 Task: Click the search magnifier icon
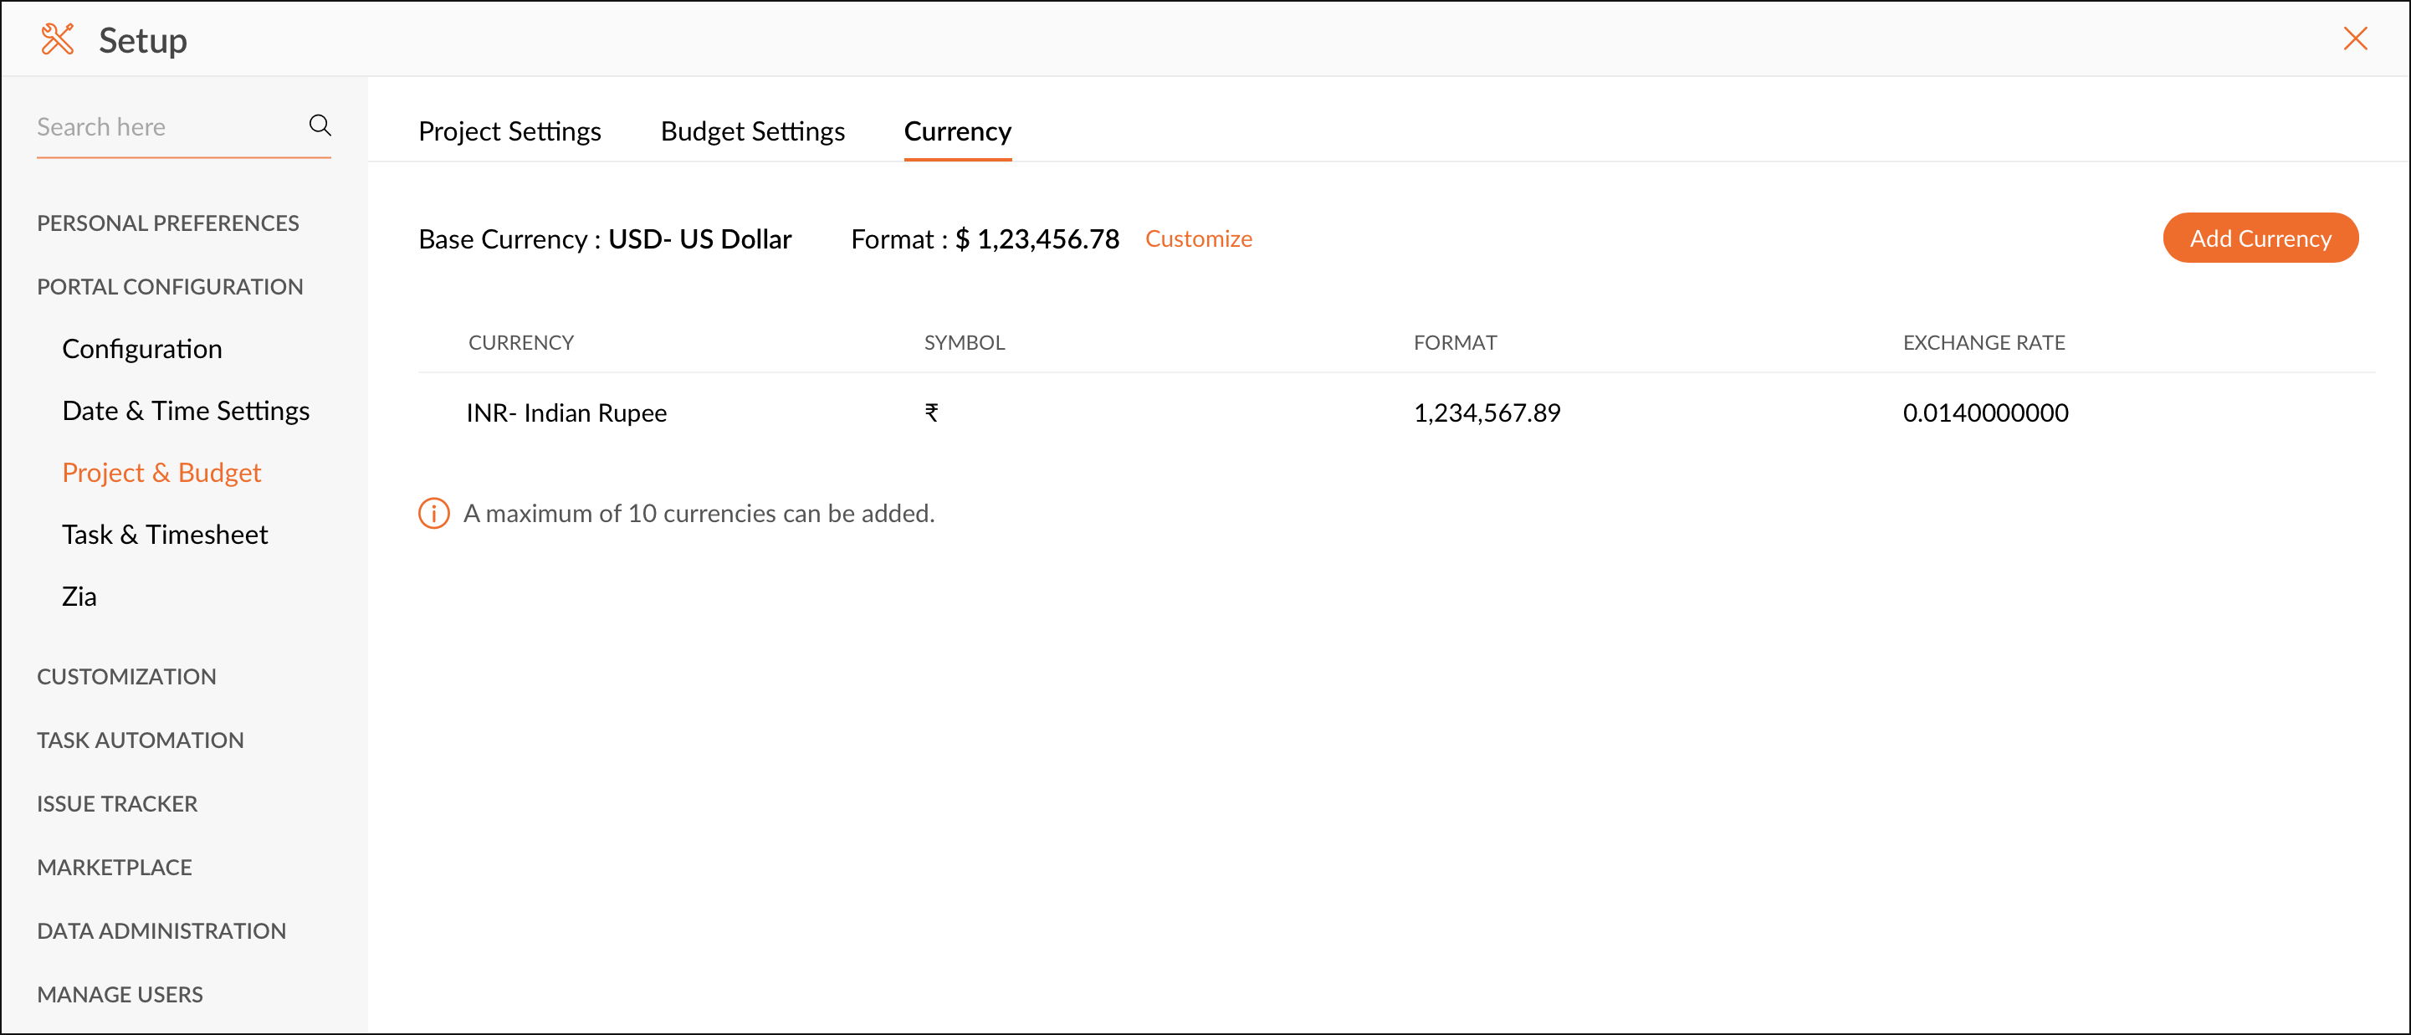pyautogui.click(x=320, y=126)
